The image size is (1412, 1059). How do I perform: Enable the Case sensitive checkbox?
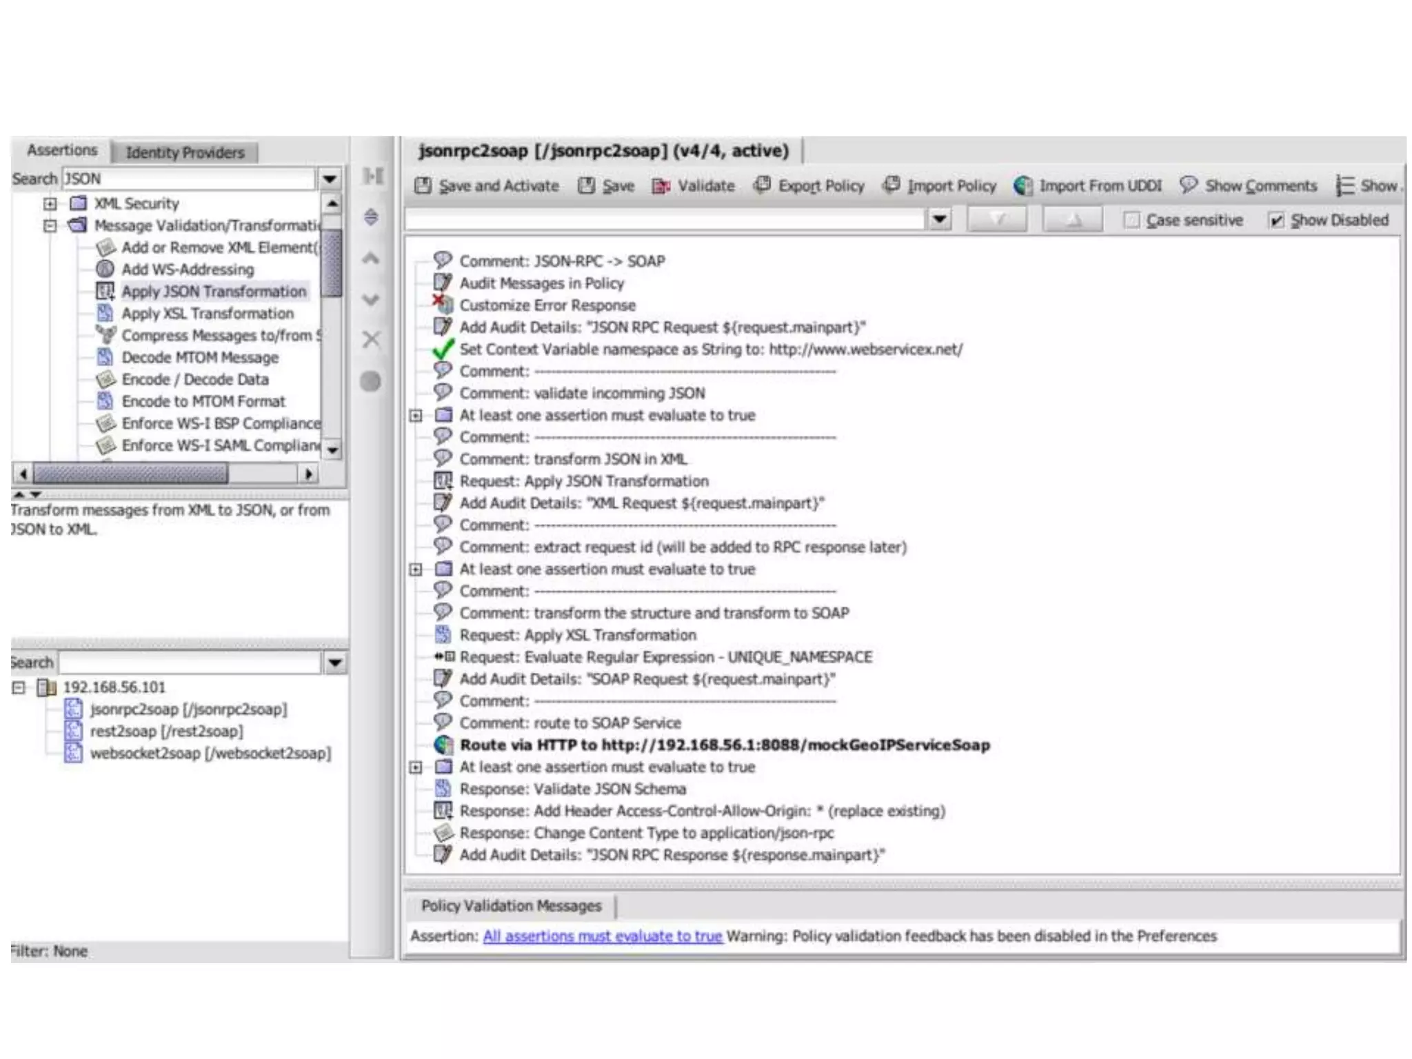(1131, 221)
